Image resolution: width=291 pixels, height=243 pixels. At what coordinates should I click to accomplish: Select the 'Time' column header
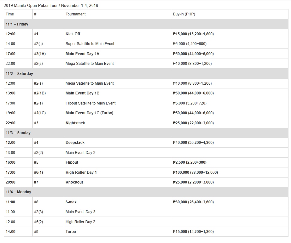(18, 14)
